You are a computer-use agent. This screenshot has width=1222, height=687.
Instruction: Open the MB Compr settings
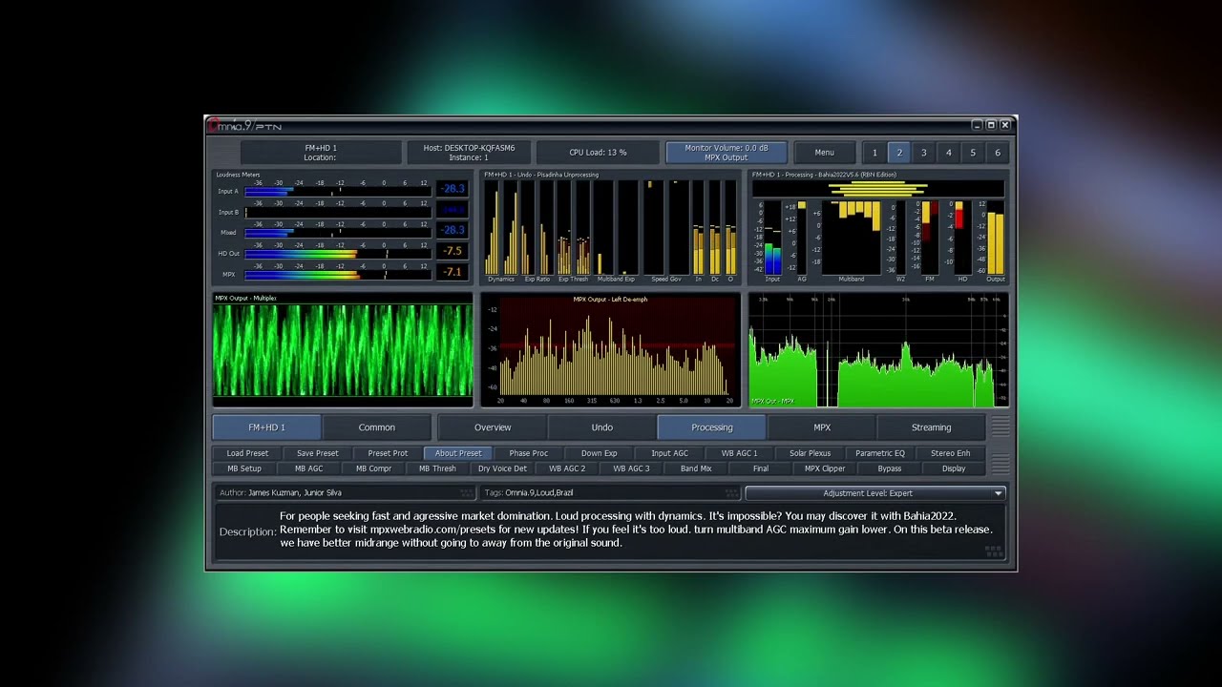tap(373, 468)
